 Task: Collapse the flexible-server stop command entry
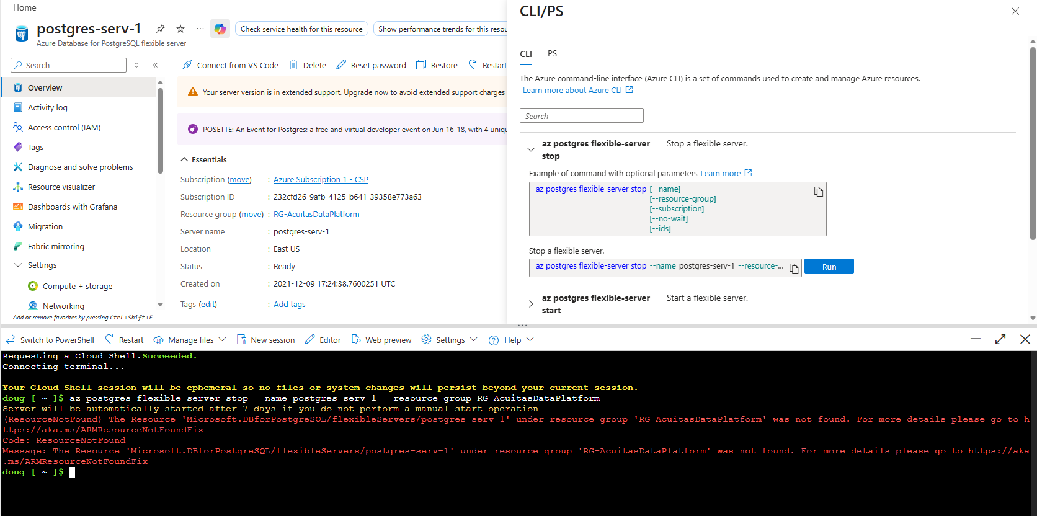click(x=531, y=149)
